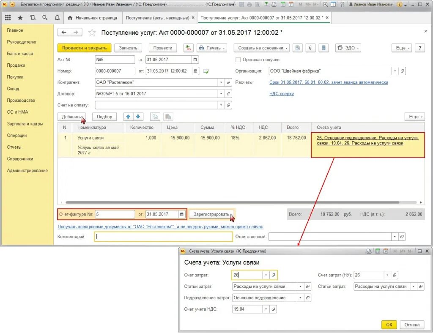The height and width of the screenshot is (333, 433).
Task: Open calendar picker for Номер date
Action: click(x=195, y=71)
